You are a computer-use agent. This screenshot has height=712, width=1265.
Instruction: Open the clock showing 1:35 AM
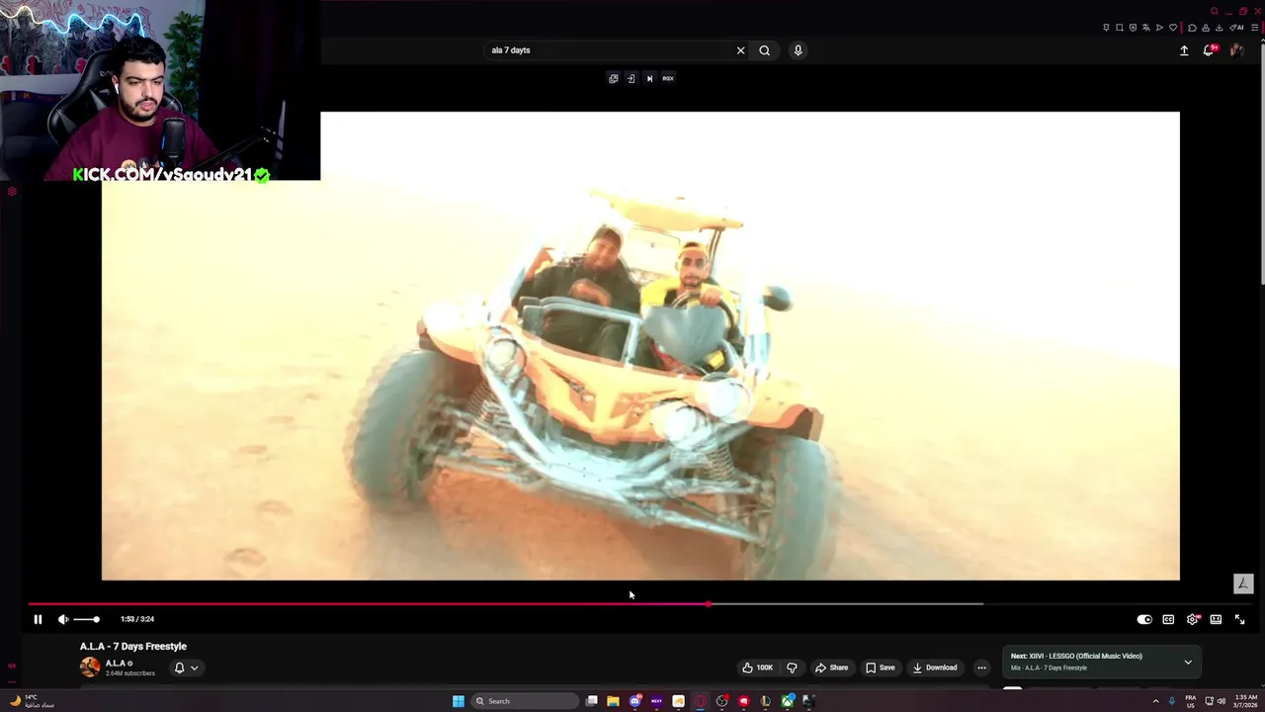1246,701
